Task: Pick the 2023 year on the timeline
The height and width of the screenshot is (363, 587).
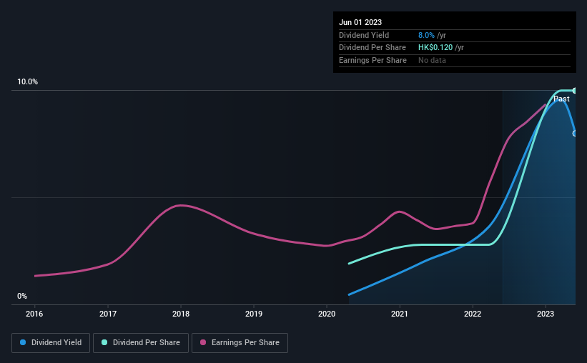Action: pos(546,314)
